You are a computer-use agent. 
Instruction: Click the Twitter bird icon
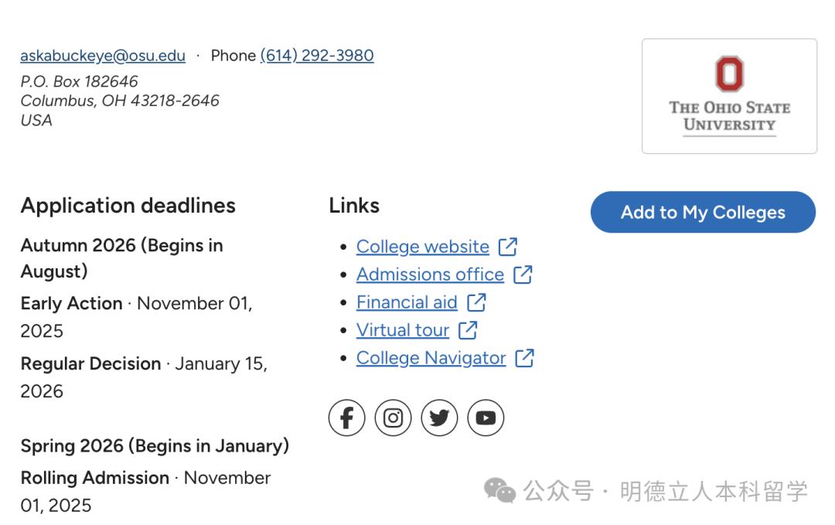tap(439, 418)
